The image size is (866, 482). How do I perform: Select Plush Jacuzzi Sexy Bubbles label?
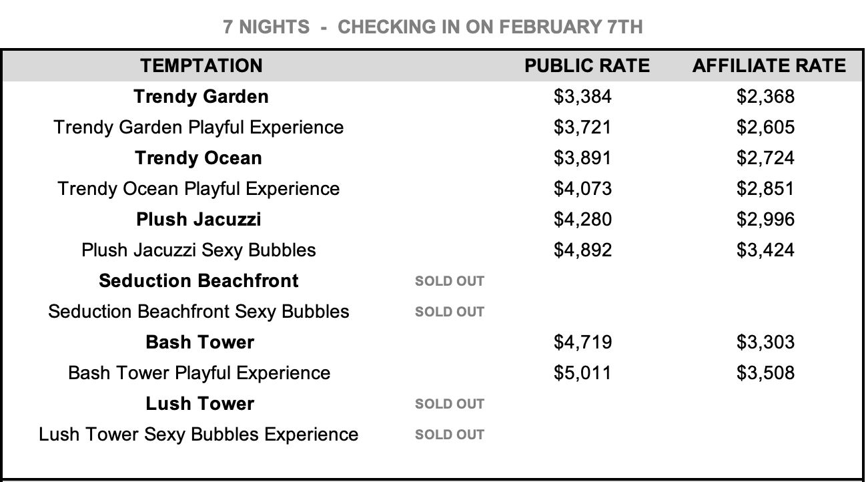199,250
